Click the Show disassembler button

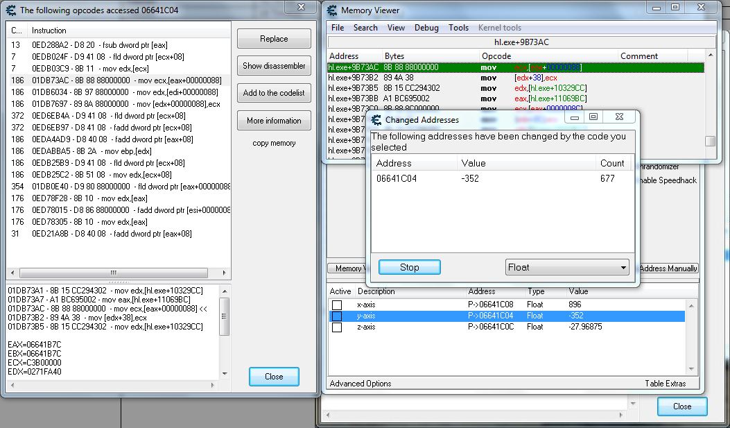tap(274, 66)
